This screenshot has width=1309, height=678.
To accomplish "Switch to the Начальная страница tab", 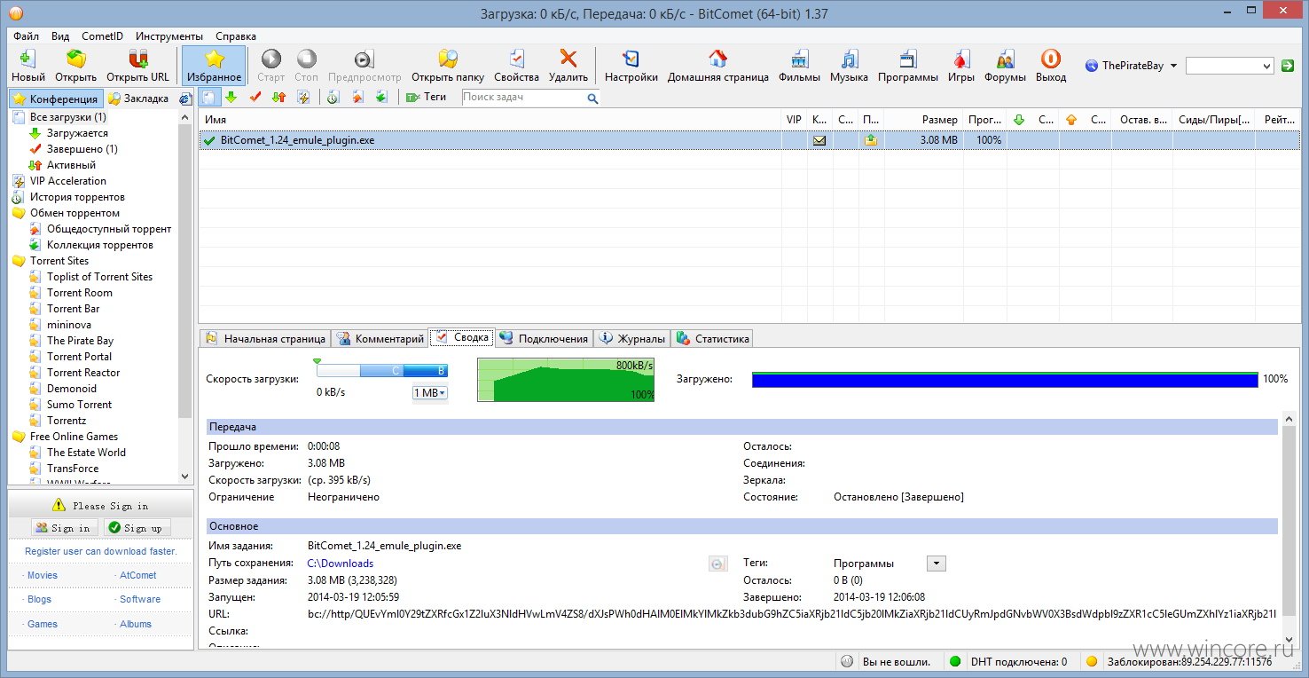I will 265,339.
